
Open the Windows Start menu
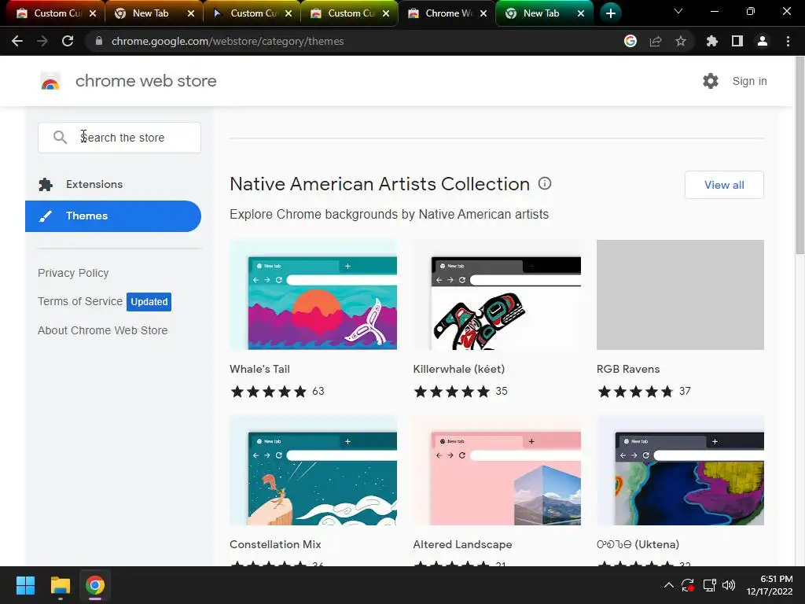click(x=25, y=585)
